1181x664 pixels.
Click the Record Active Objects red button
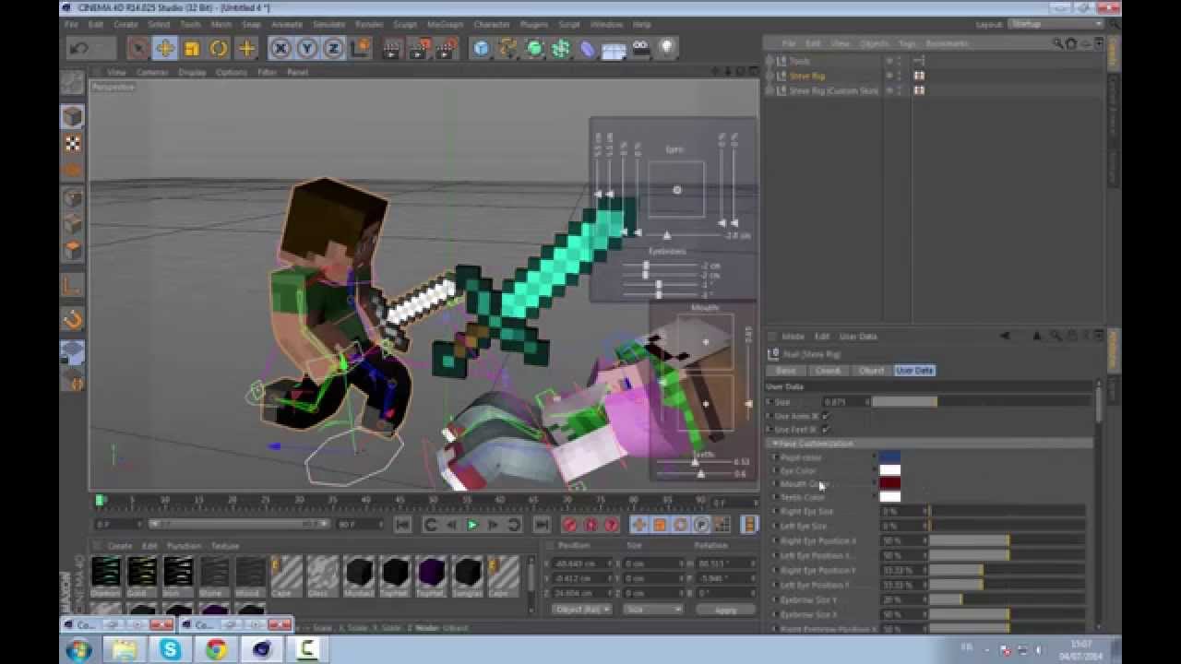570,525
